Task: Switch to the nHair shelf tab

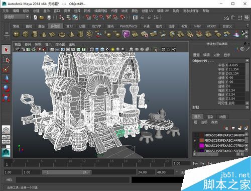Action: (x=197, y=26)
